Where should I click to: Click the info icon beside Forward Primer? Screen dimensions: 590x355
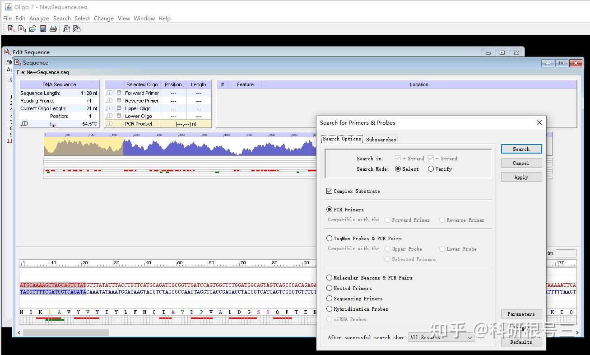click(x=109, y=93)
